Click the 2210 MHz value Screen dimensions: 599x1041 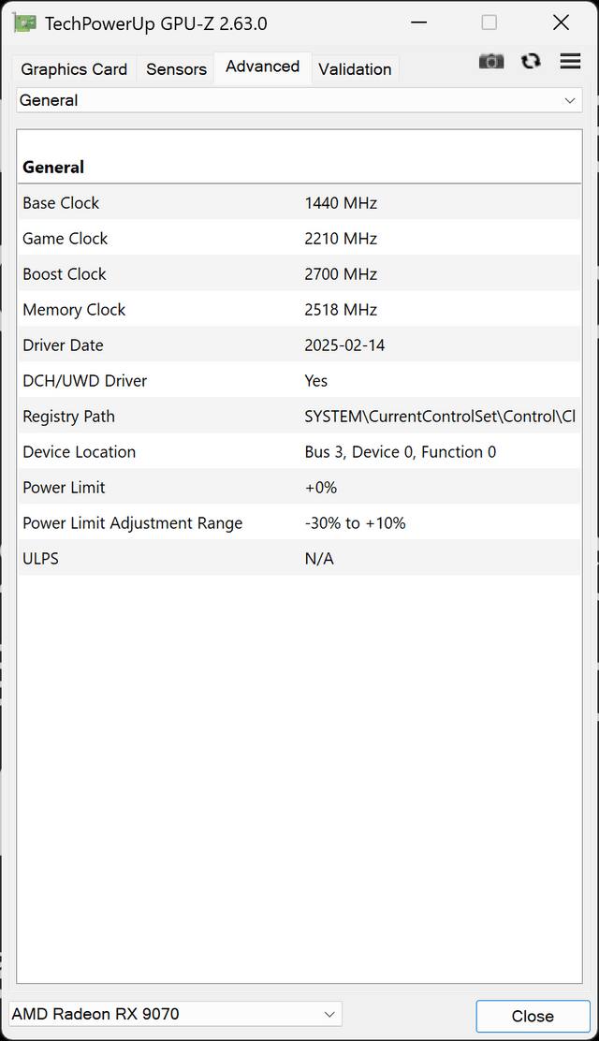click(x=341, y=239)
